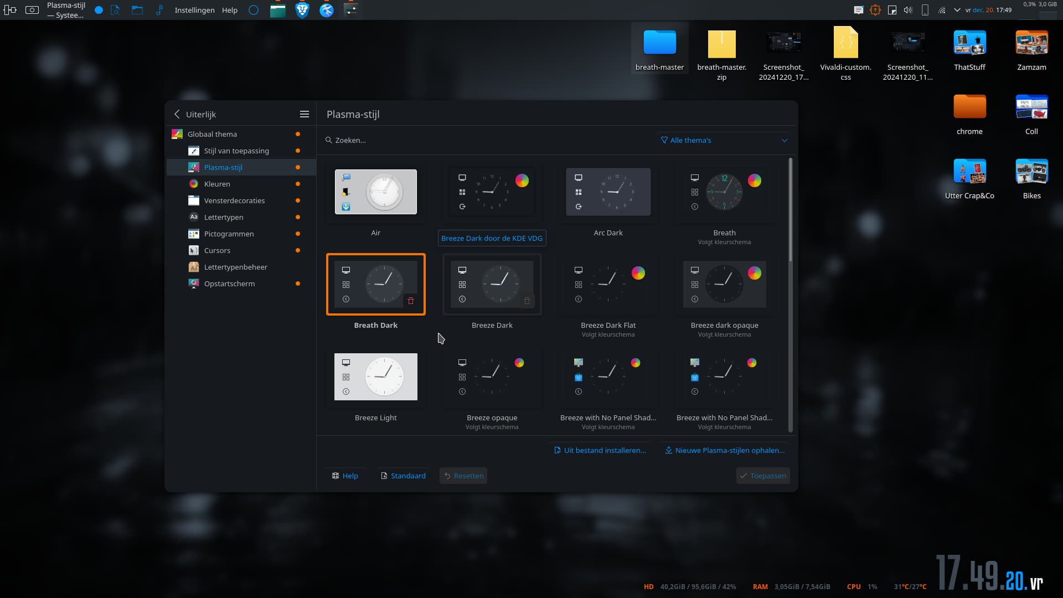Open Opstartscherm in the sidebar

[241, 283]
